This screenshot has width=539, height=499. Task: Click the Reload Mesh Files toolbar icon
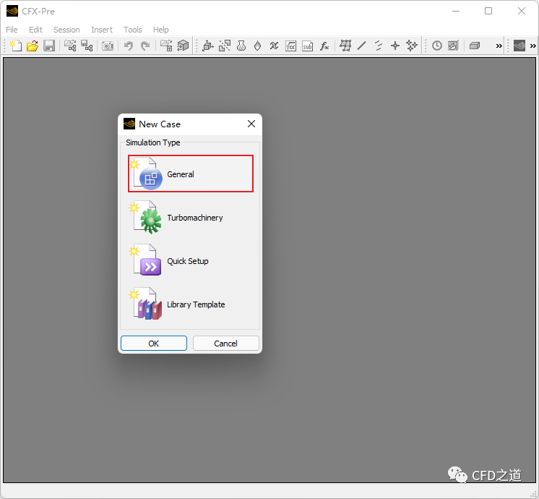(87, 46)
